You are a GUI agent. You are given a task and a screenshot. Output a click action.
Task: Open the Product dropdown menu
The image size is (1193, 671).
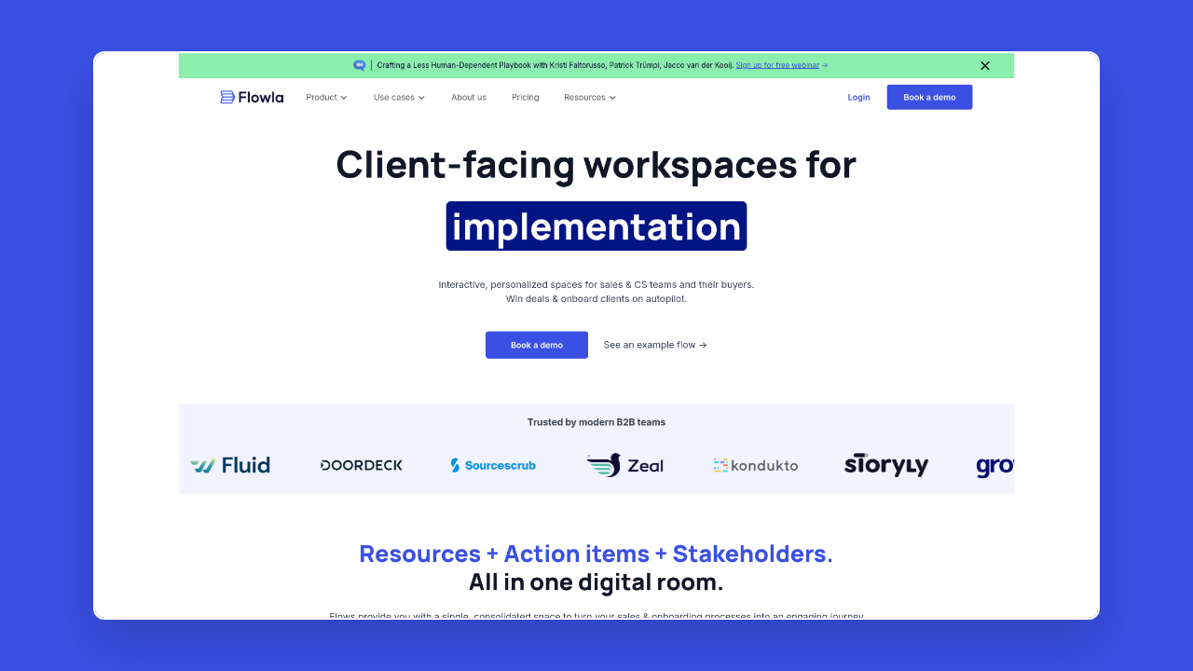(326, 97)
